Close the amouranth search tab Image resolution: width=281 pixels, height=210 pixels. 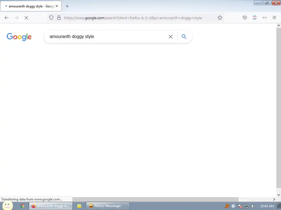pos(57,6)
